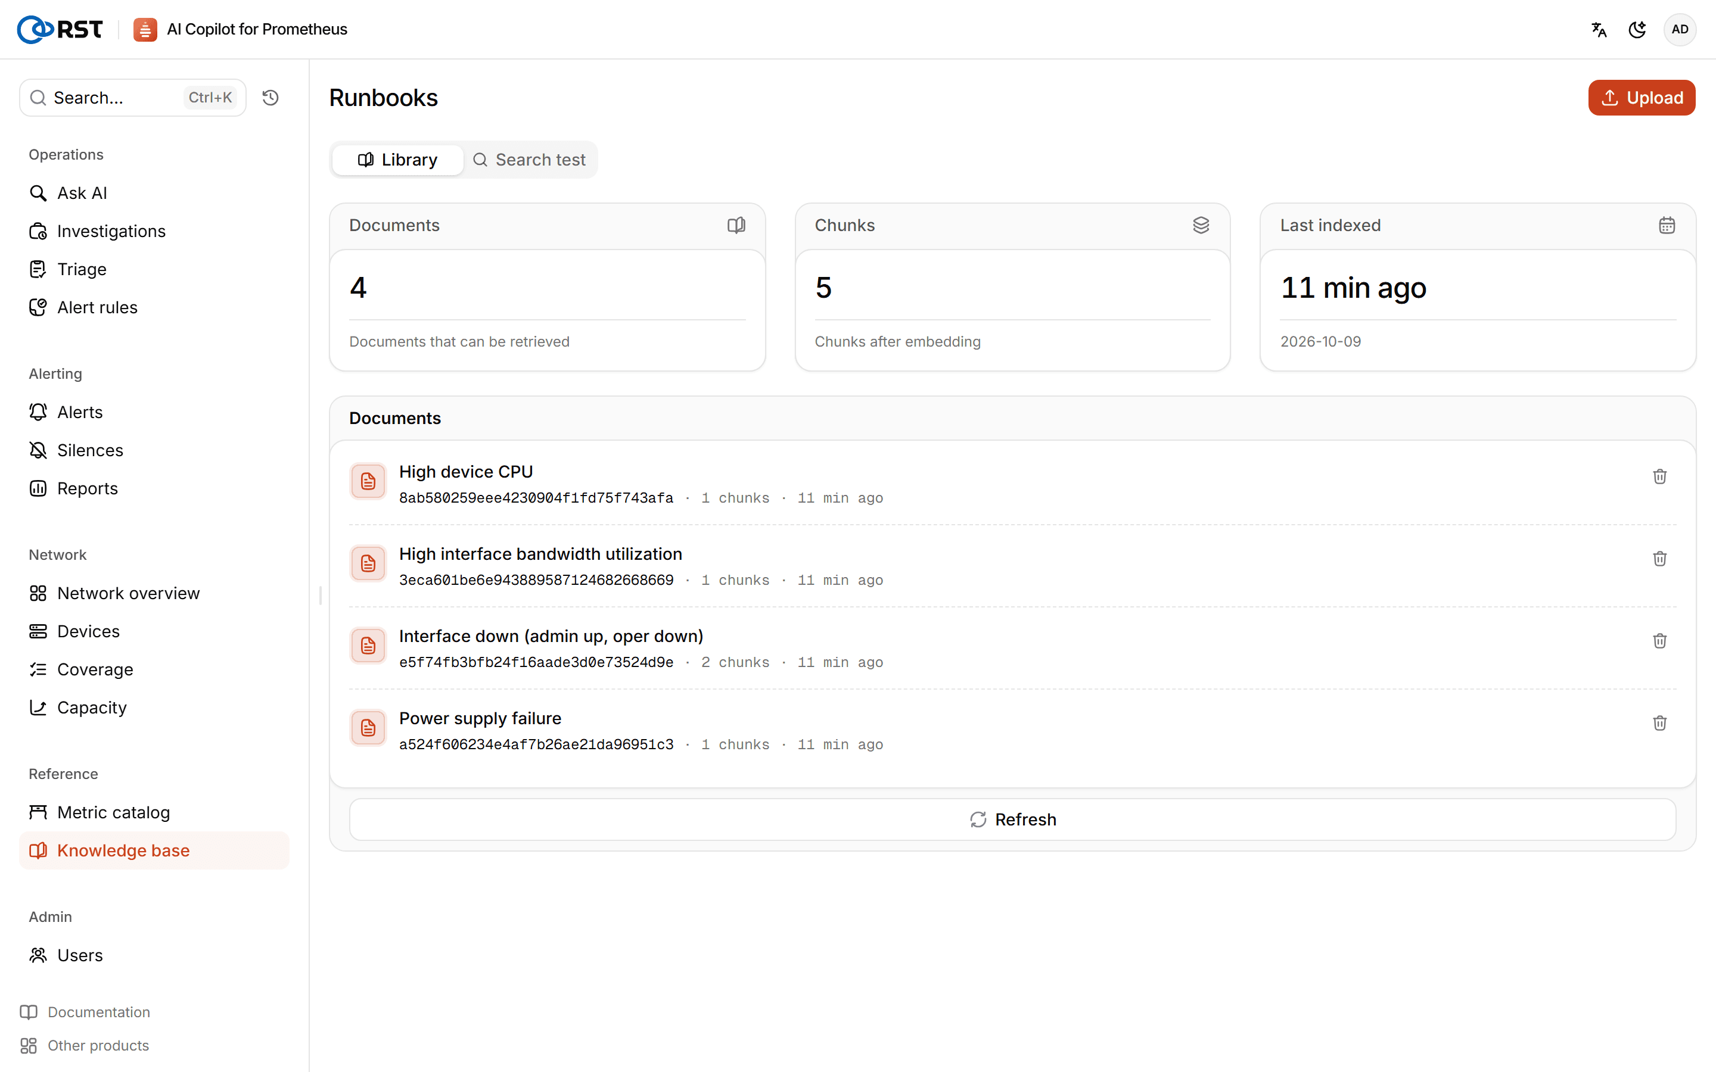Open the Capacity page

click(154, 708)
